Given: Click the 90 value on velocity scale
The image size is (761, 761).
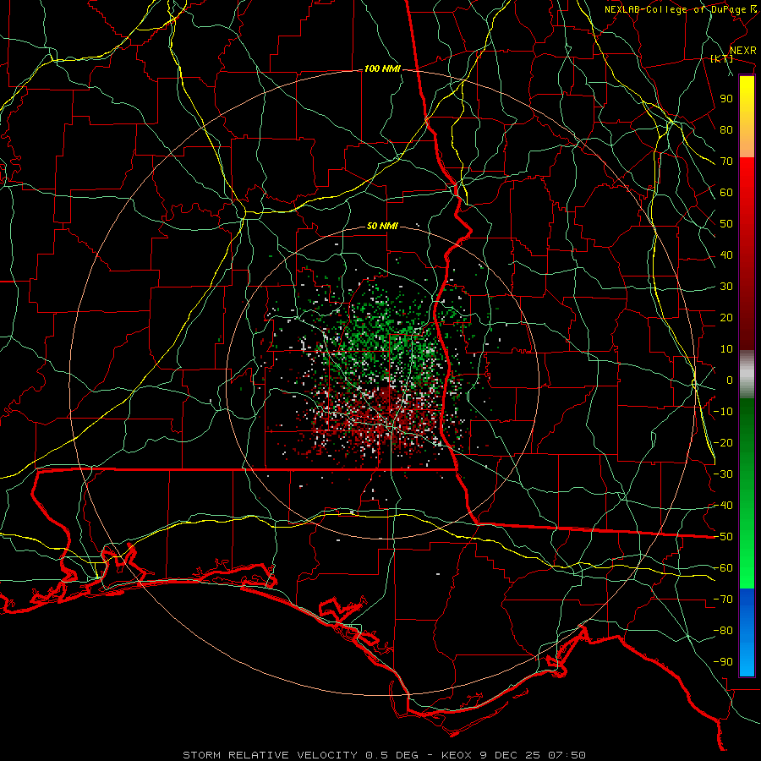Looking at the screenshot, I should [x=726, y=99].
